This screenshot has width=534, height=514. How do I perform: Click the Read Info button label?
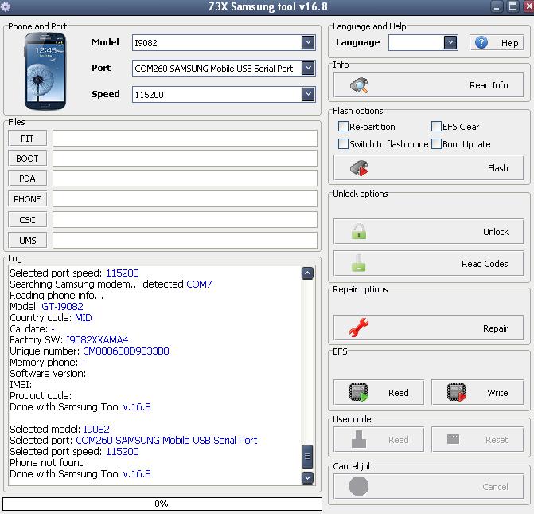[x=489, y=85]
